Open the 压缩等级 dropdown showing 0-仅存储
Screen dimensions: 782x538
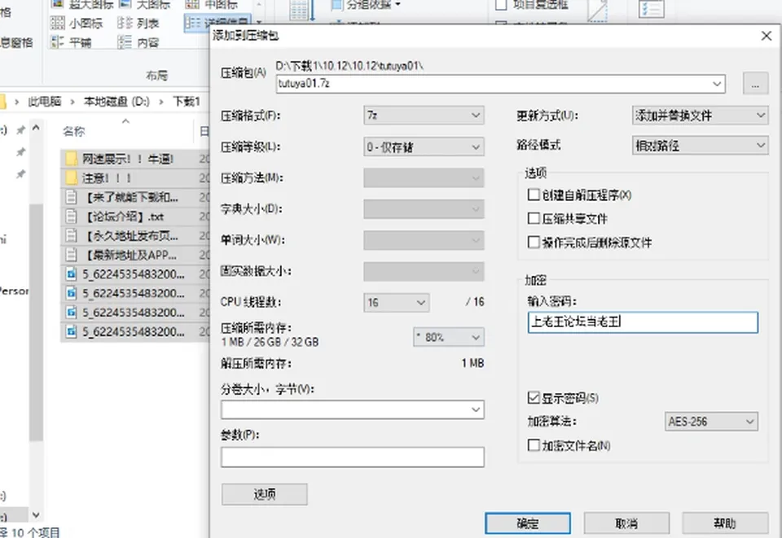(424, 147)
